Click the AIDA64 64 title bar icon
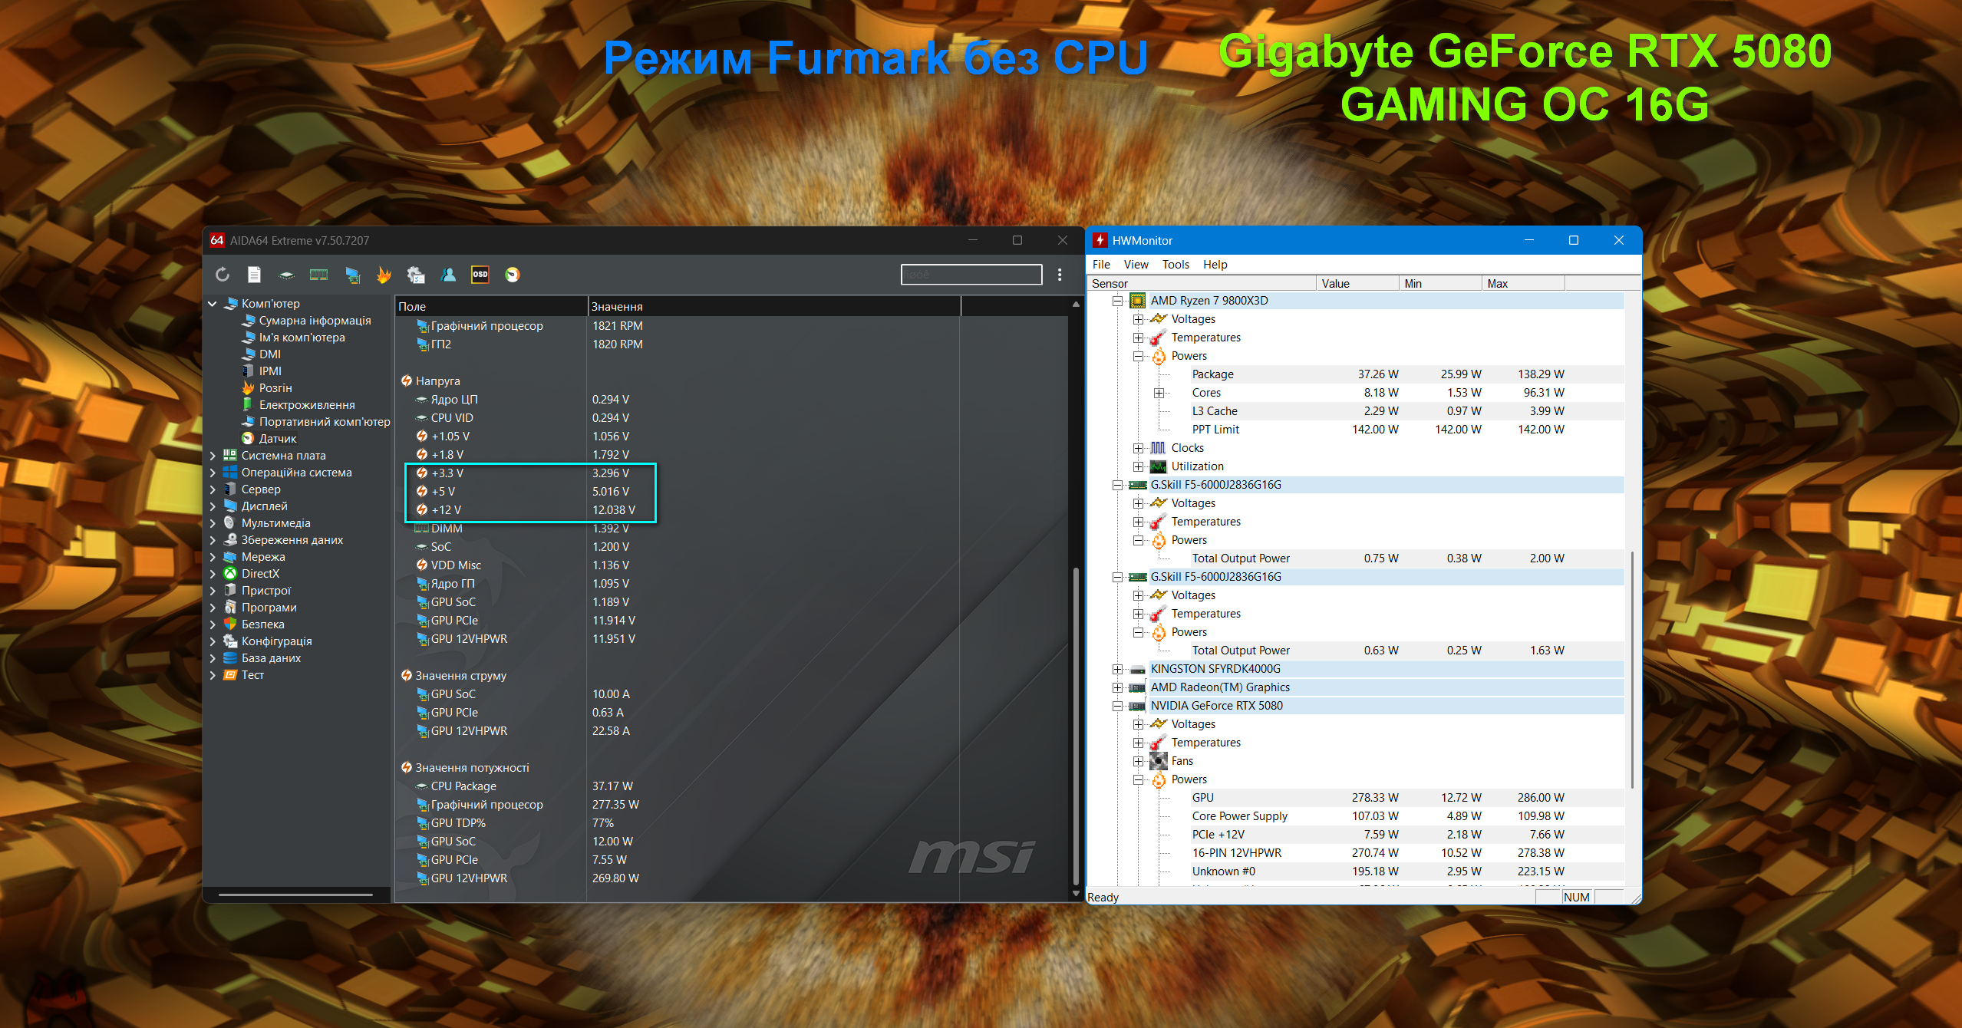 (217, 240)
